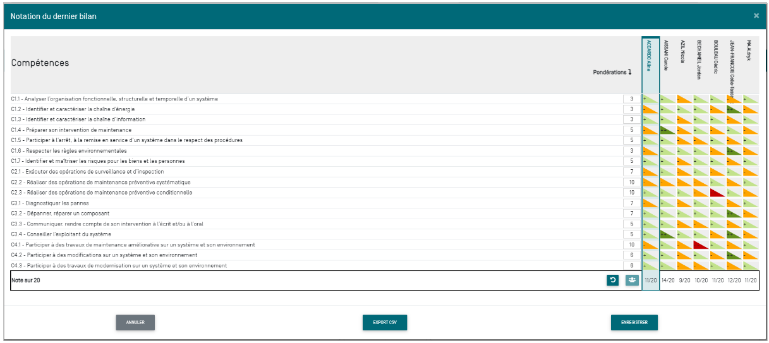
Task: Select the BECHAMEIL Jordan column header
Action: pyautogui.click(x=700, y=57)
